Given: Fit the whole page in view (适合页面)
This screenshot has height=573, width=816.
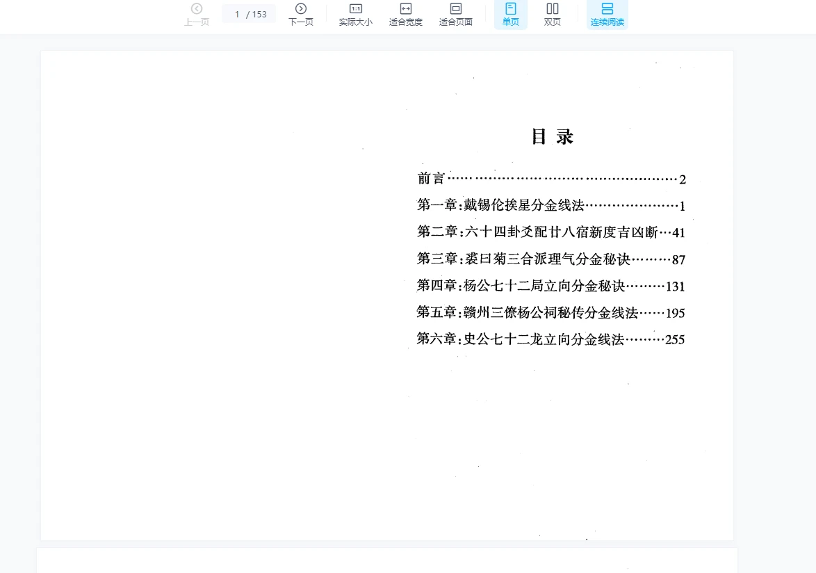Looking at the screenshot, I should pyautogui.click(x=455, y=14).
